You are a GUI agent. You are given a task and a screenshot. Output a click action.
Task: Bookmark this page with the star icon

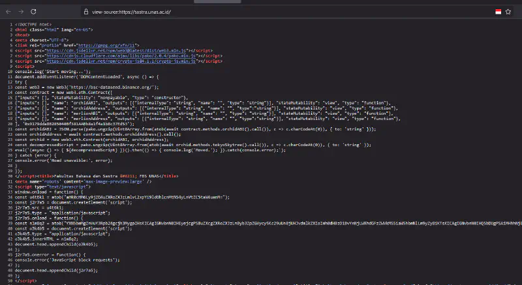pyautogui.click(x=508, y=12)
